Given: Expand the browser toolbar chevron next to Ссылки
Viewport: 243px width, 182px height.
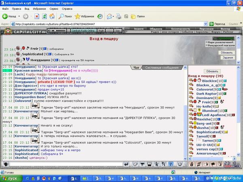Looking at the screenshot, I should (x=241, y=23).
